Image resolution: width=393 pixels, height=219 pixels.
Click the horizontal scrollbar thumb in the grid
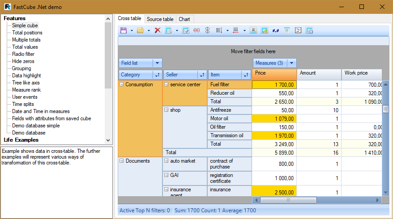288,200
